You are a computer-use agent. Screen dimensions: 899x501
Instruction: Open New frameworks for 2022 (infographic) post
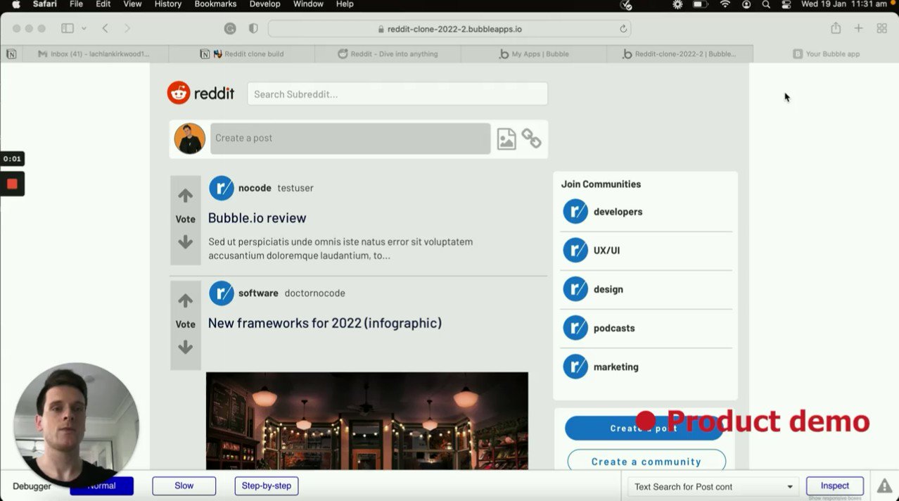coord(325,323)
